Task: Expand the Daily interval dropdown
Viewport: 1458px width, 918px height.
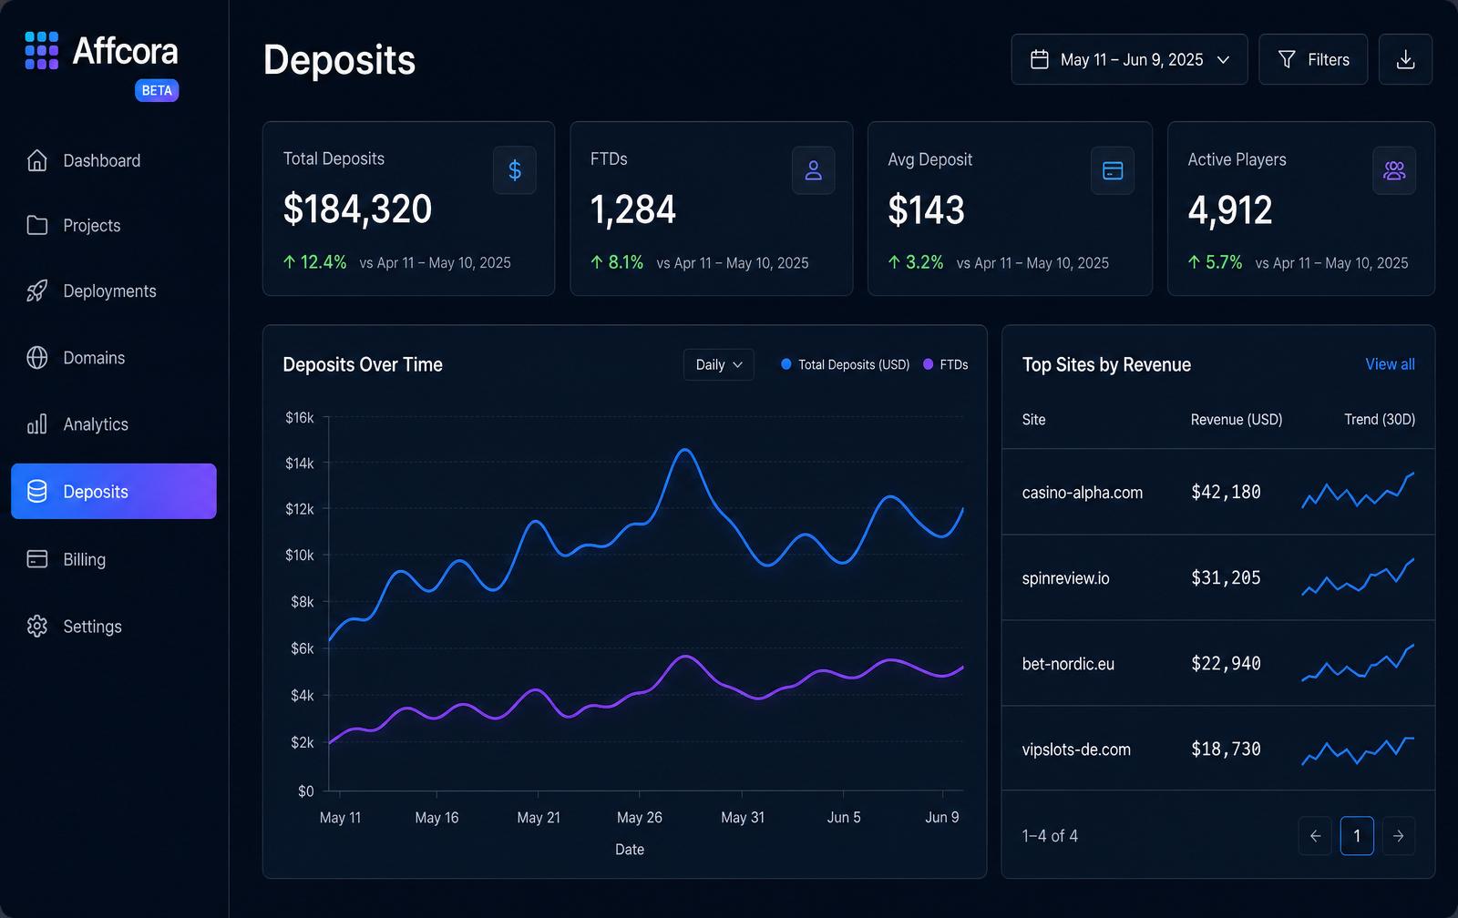Action: pos(719,364)
